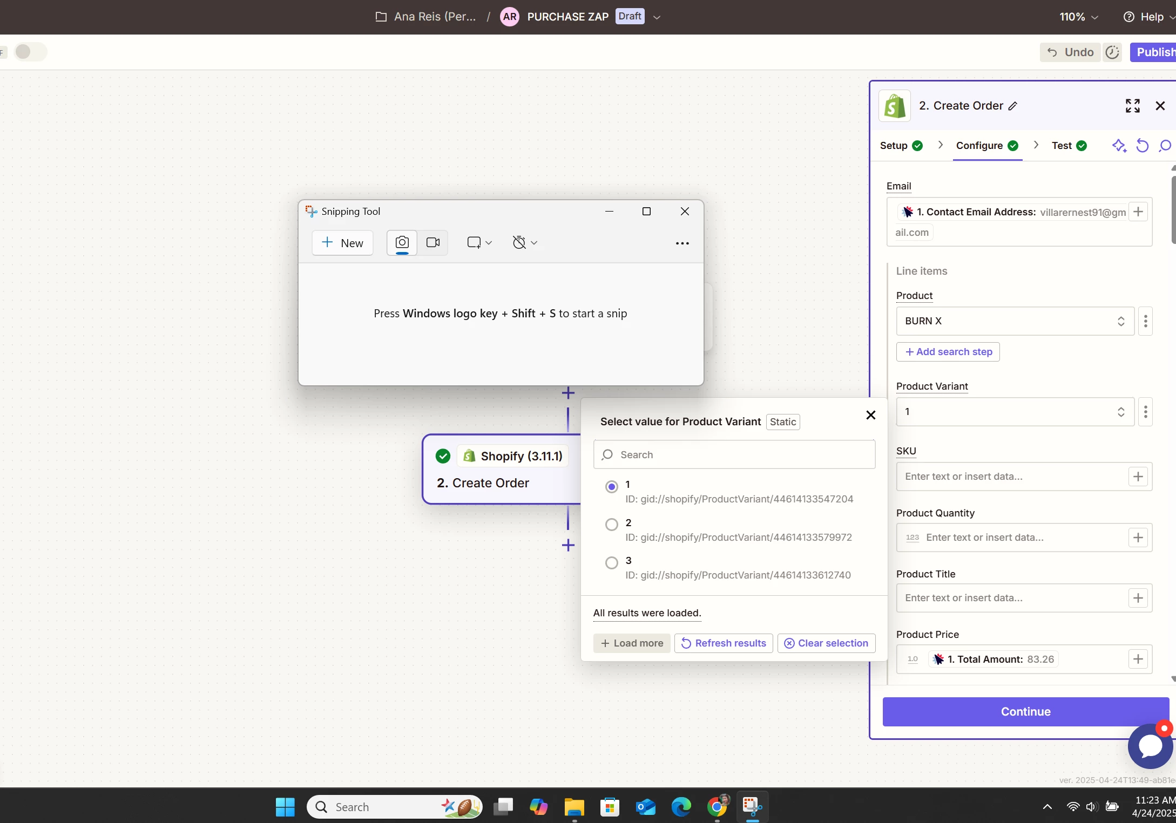Select the Snipping Tool video record mode

[433, 243]
